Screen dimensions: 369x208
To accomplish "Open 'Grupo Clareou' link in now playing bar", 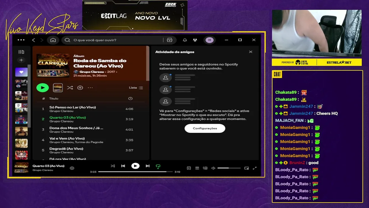I will (x=43, y=170).
